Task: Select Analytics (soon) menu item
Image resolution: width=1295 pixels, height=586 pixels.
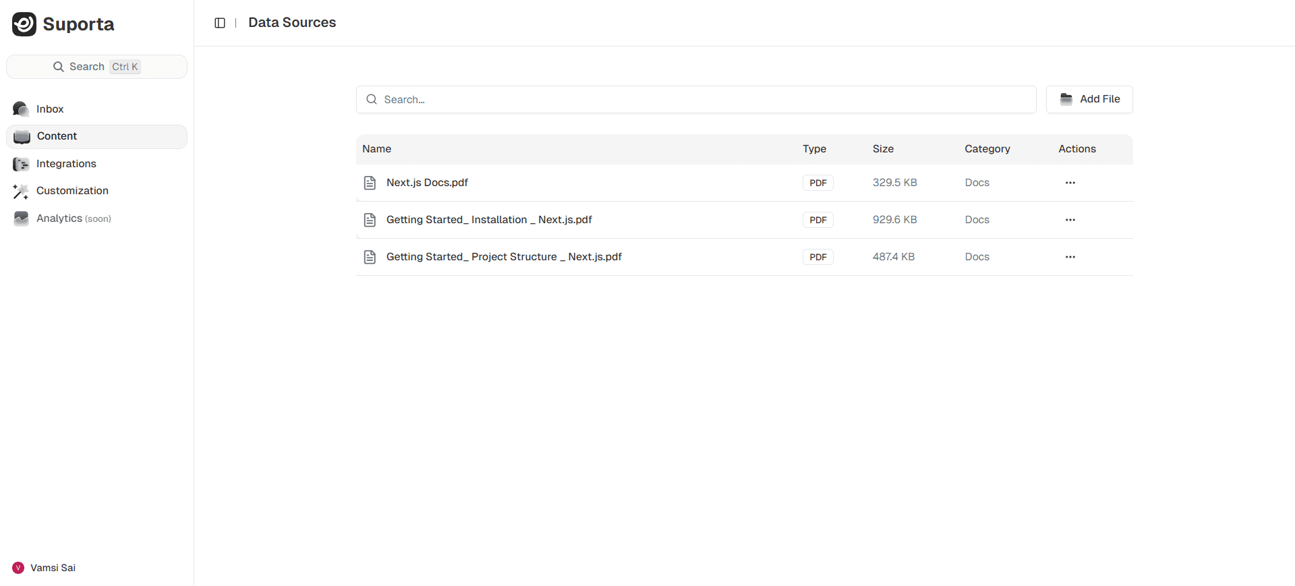Action: (96, 218)
